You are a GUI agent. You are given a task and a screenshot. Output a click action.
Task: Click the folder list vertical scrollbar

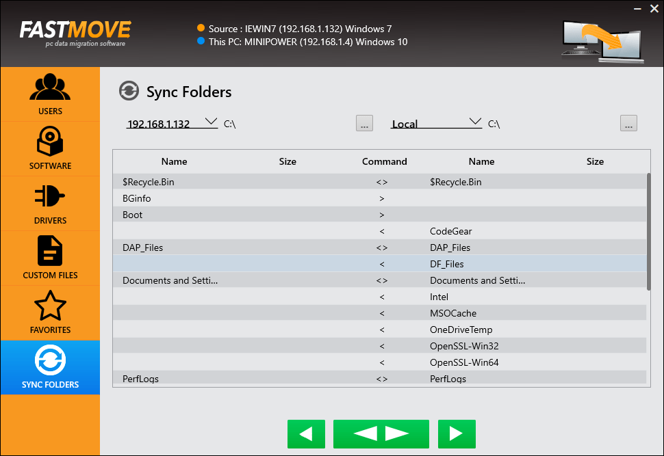pos(649,231)
